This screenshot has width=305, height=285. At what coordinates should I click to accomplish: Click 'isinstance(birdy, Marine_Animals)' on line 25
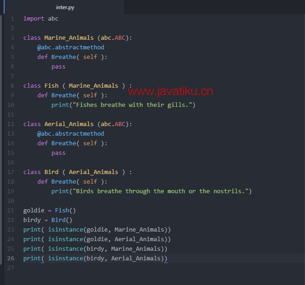click(106, 248)
